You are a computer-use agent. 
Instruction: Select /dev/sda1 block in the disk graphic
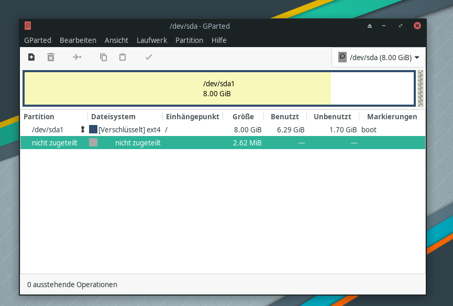click(219, 88)
